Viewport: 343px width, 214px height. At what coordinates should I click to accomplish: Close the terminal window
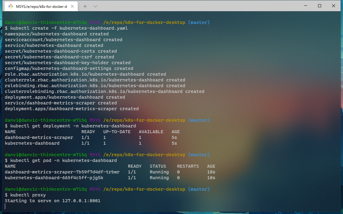[x=333, y=6]
